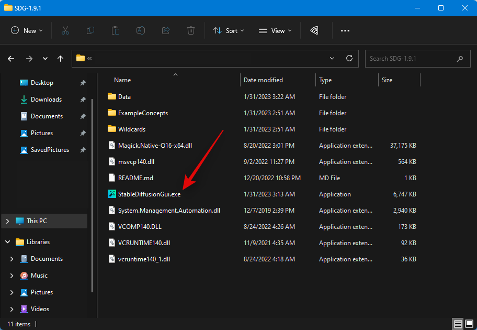
Task: Collapse the Libraries tree node
Action: point(7,242)
